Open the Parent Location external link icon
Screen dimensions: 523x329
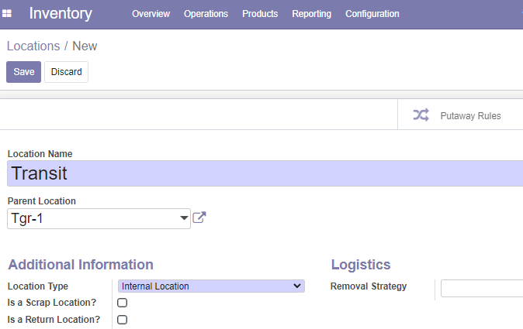[199, 218]
